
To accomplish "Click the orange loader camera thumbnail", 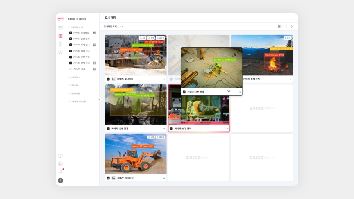I will [136, 154].
